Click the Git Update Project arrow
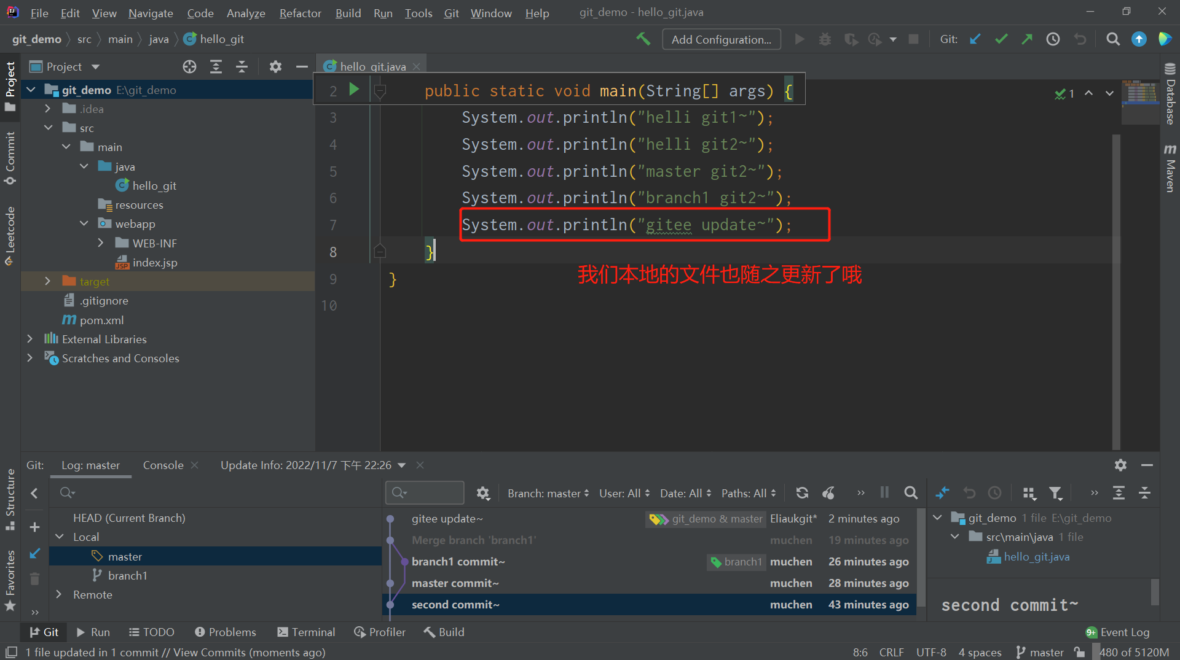Screen dimensions: 1180x660 (x=975, y=39)
